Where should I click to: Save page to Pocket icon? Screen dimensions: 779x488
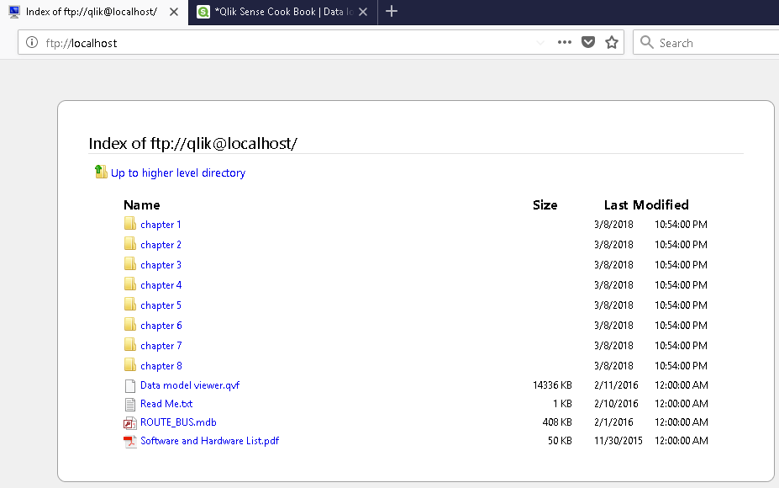tap(588, 42)
